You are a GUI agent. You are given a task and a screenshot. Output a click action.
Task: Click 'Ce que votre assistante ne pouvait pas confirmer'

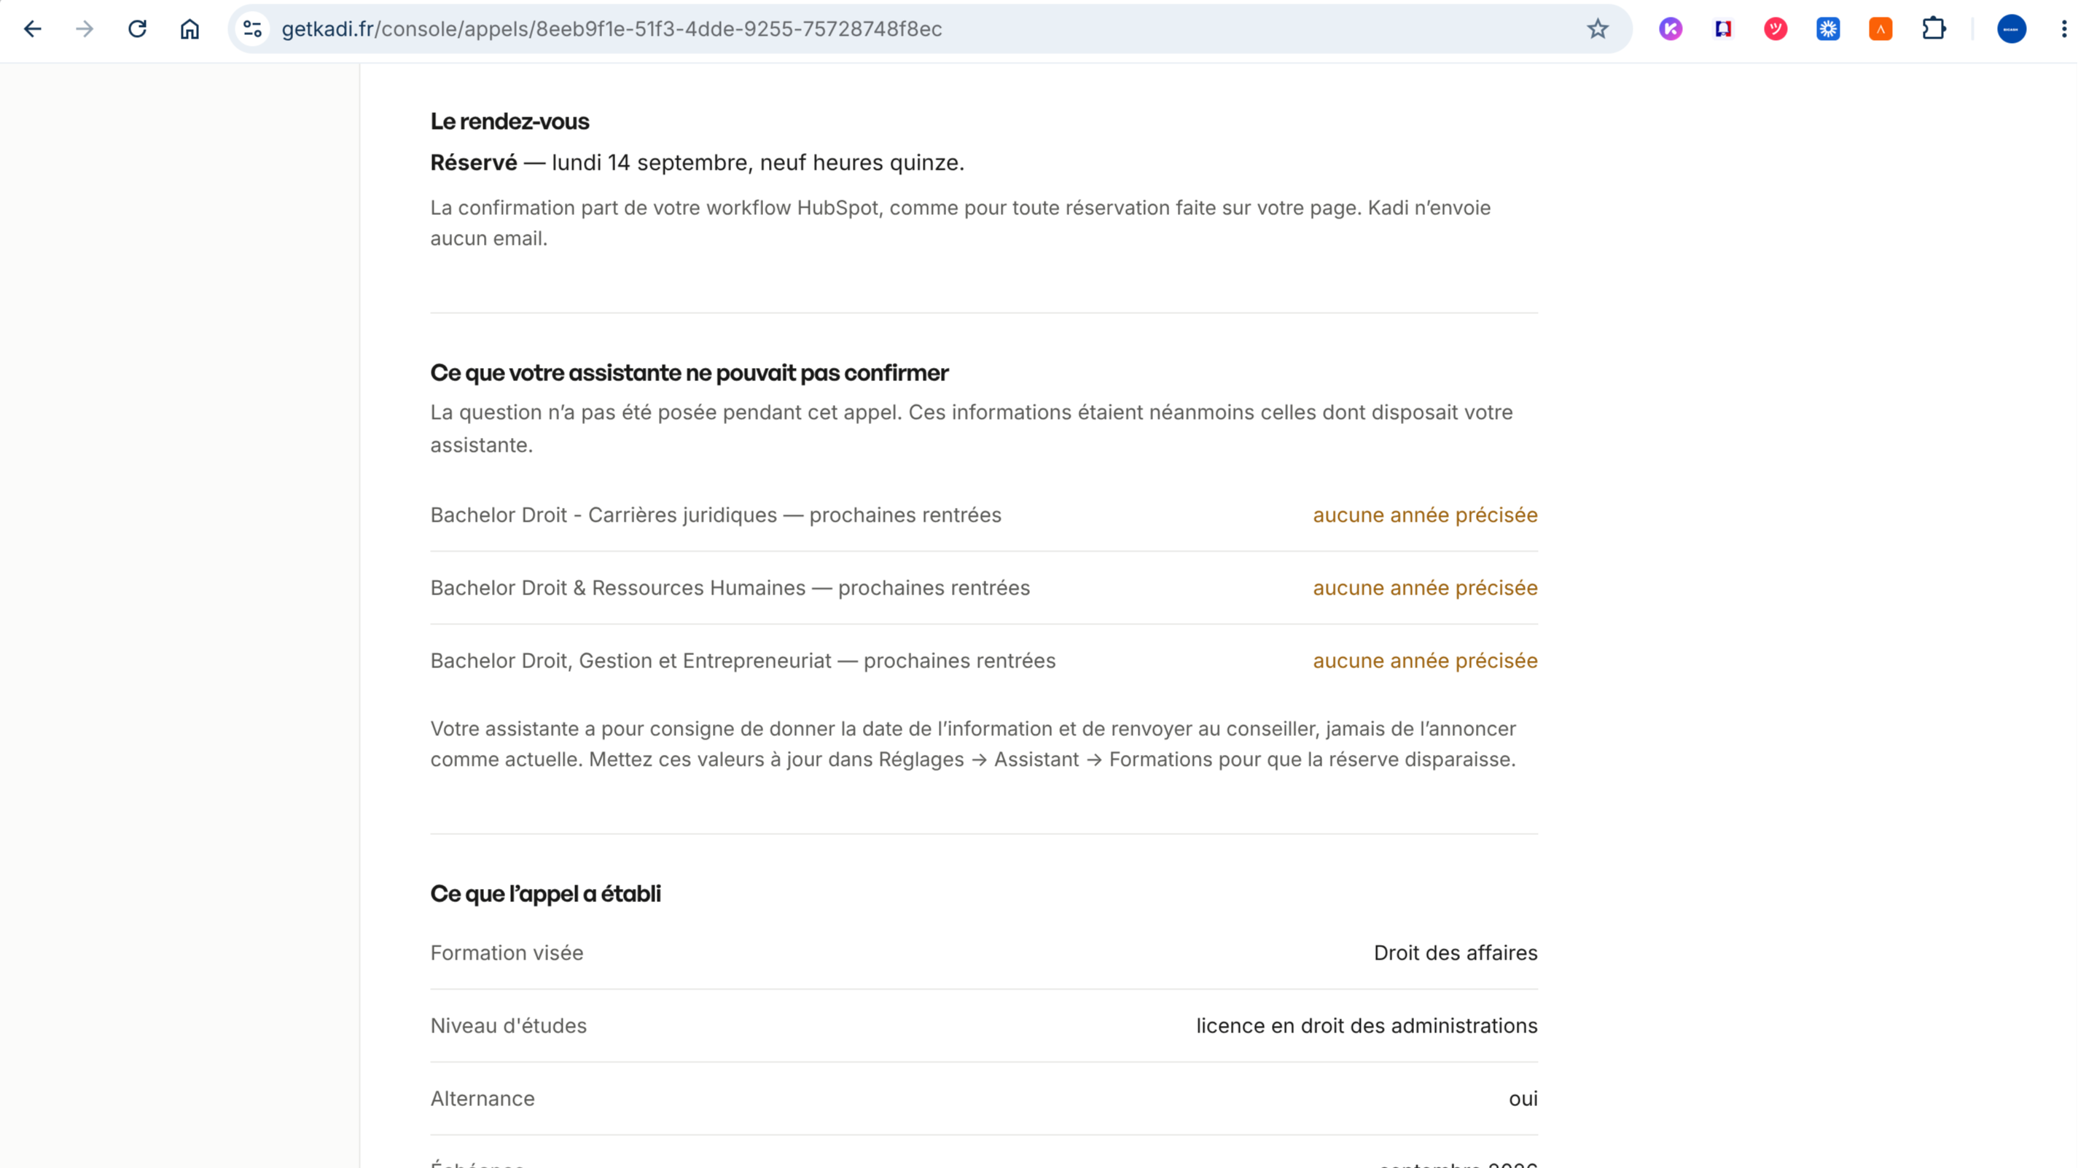click(x=689, y=372)
